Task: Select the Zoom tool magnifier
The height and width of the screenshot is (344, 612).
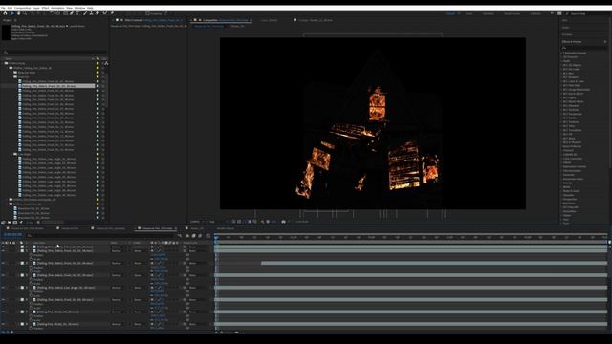Action: click(x=25, y=13)
